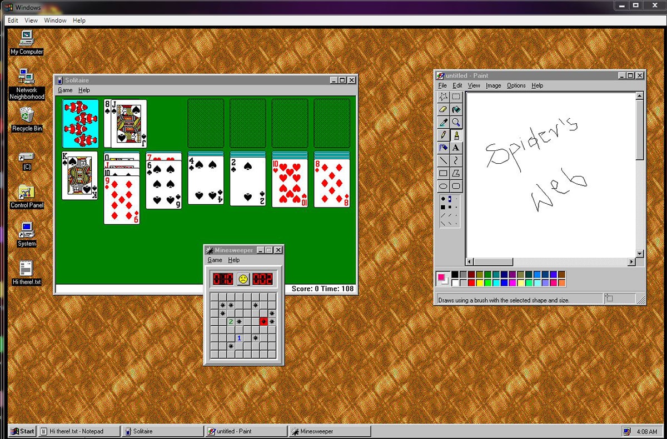Click the green 2 cell in Minesweeper
Viewport: 667px width, 439px height.
point(231,321)
